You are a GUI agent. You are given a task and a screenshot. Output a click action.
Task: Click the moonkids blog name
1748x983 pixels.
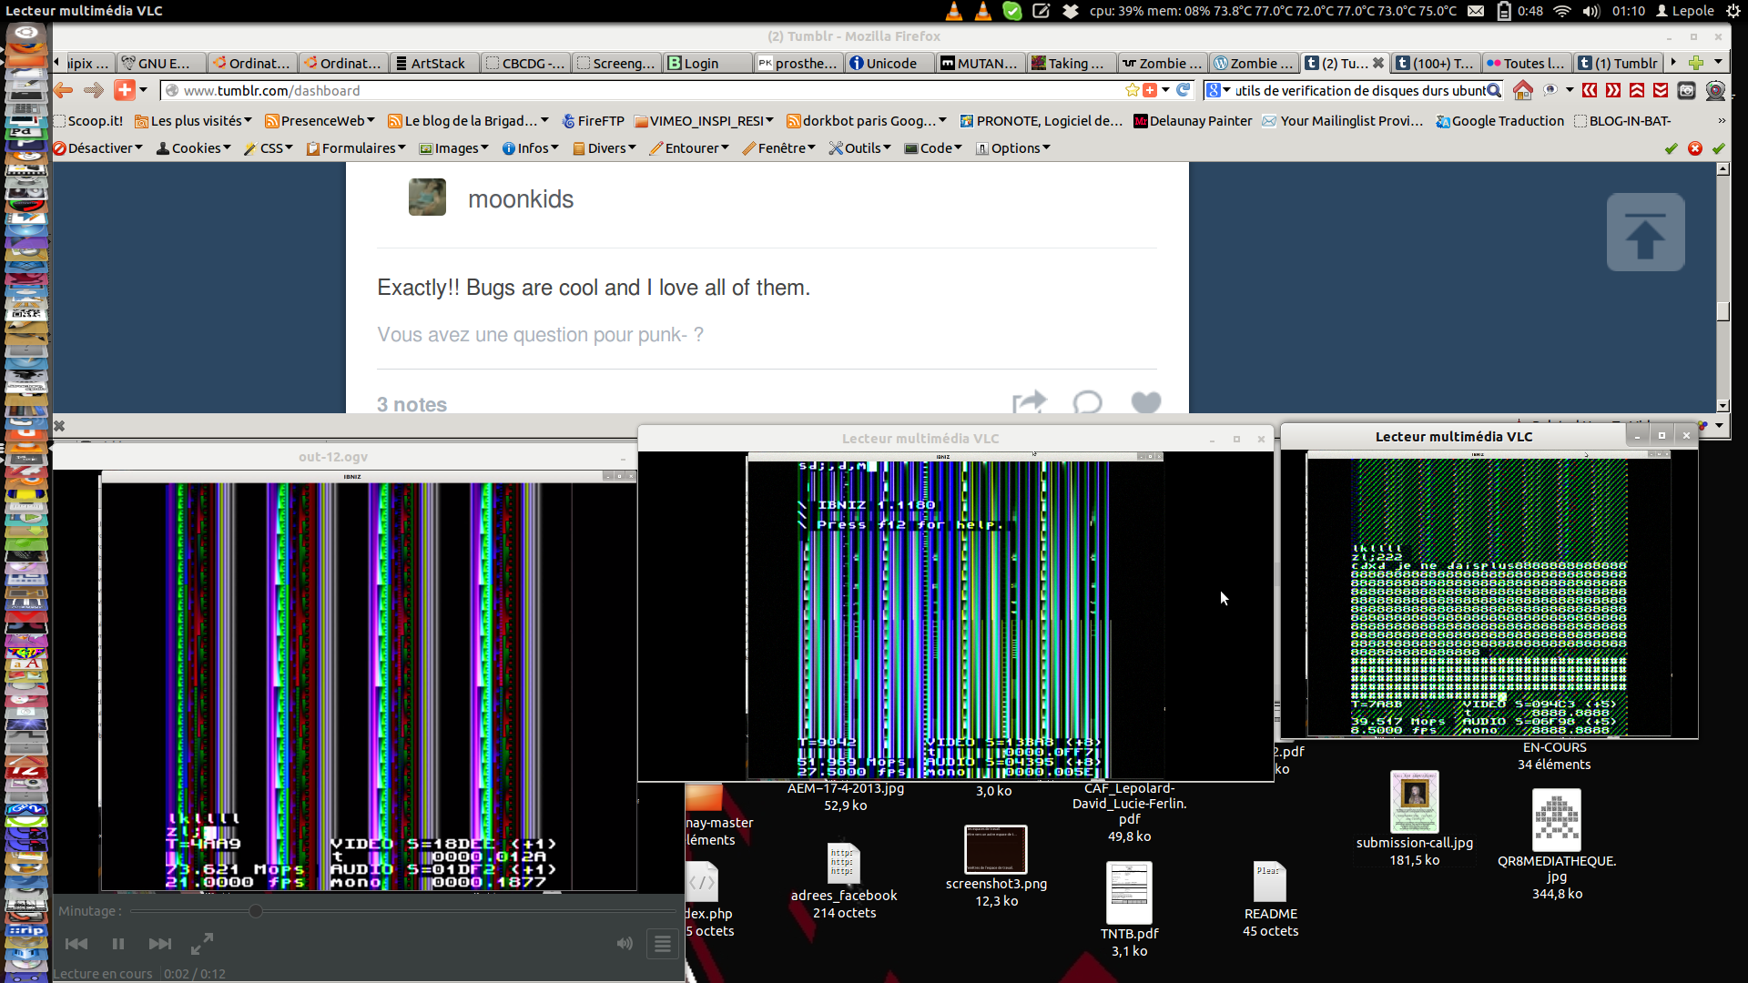pyautogui.click(x=520, y=199)
